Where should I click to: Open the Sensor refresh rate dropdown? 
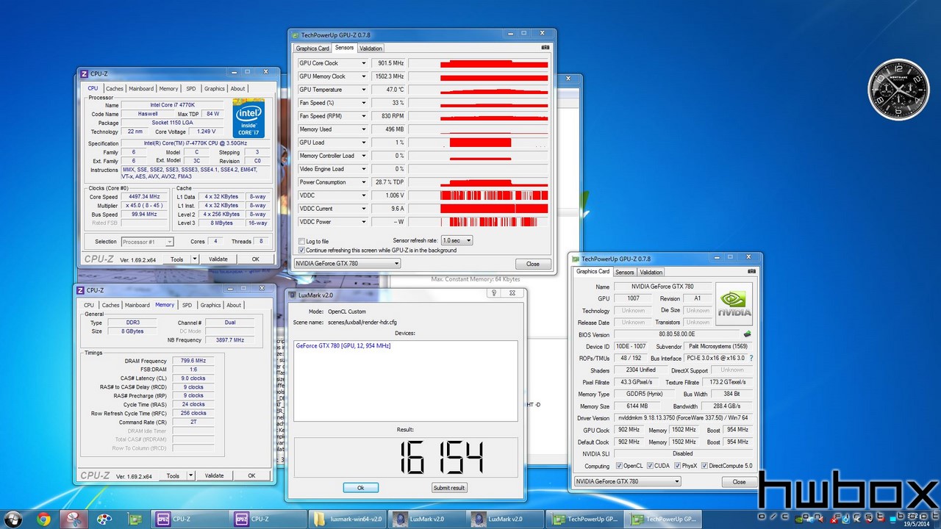click(457, 240)
